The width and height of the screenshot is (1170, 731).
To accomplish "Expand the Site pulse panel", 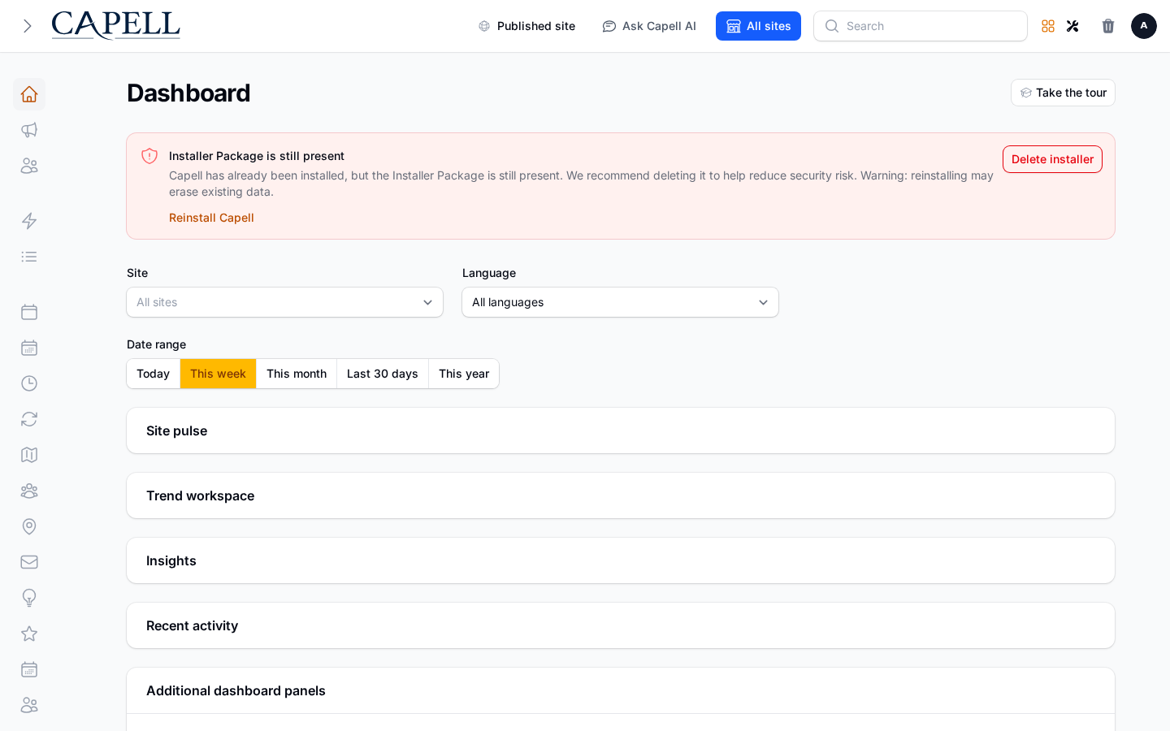I will point(621,430).
